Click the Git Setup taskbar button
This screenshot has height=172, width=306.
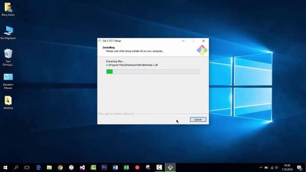[170, 168]
